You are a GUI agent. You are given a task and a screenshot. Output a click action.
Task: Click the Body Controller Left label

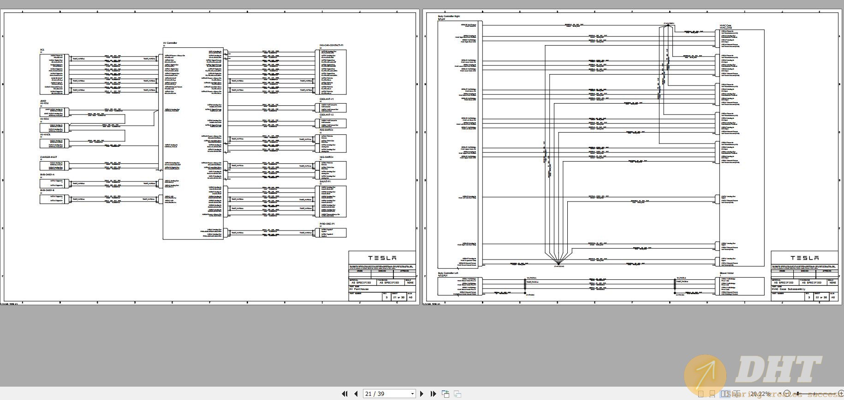click(x=448, y=273)
